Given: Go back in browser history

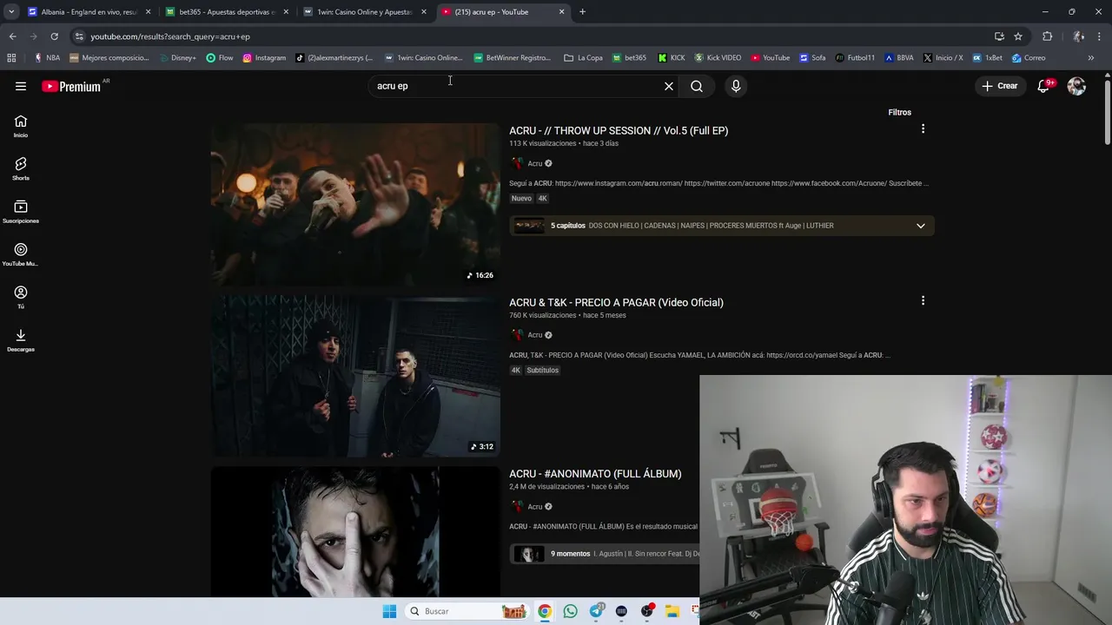Looking at the screenshot, I should click(12, 36).
